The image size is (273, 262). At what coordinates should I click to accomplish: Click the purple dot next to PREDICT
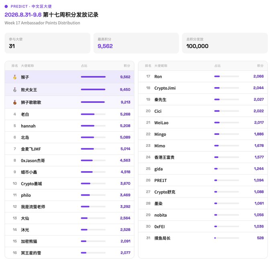coord(6,6)
